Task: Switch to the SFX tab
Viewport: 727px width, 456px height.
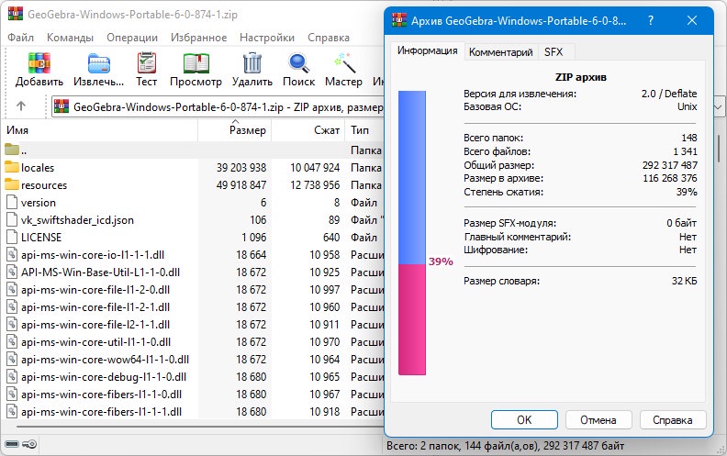Action: point(554,52)
